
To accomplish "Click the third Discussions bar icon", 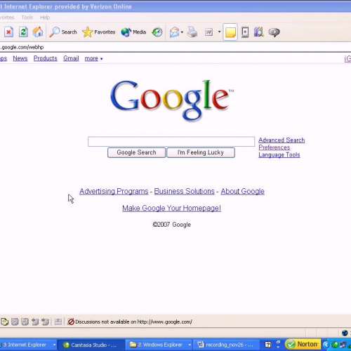I will tap(25, 322).
